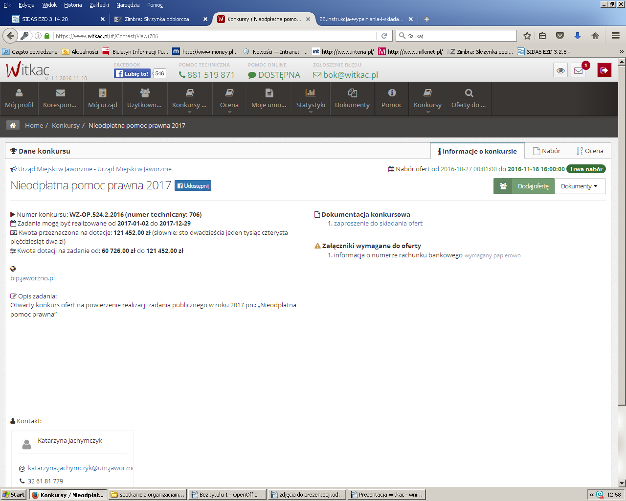This screenshot has height=501, width=626.
Task: Switch to the Nabór tab
Action: 547,151
